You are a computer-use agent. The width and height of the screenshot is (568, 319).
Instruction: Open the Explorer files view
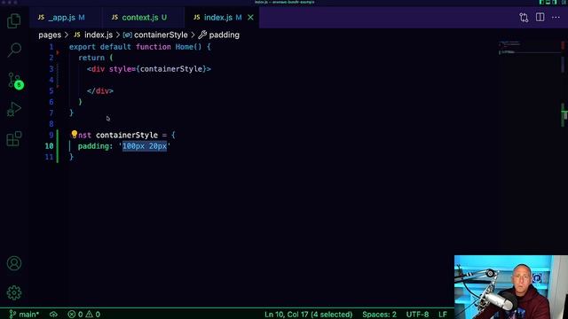pyautogui.click(x=14, y=21)
